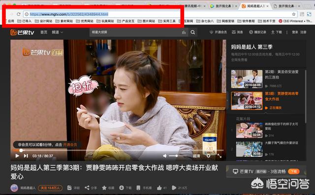Viewport: 315px width, 195px height.
Task: Click the 开通会员 link in trial notice
Action: tap(70, 144)
